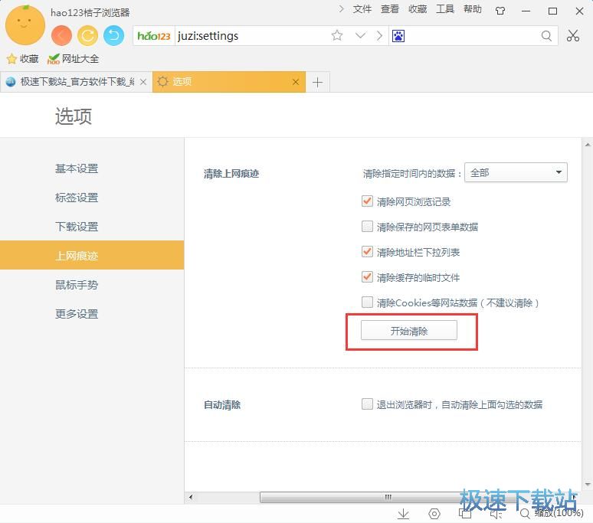Image resolution: width=593 pixels, height=523 pixels.
Task: Open the 全部 time range dropdown
Action: click(x=516, y=173)
